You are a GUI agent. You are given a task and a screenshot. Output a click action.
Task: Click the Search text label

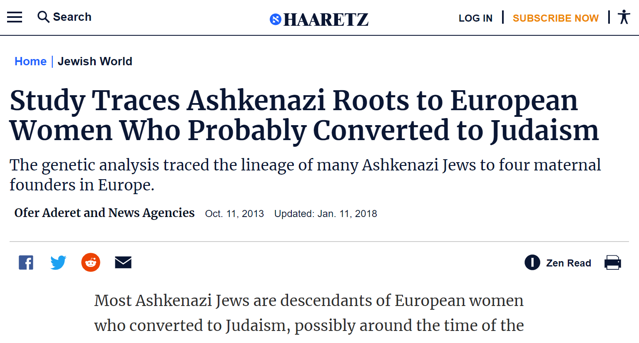(72, 17)
